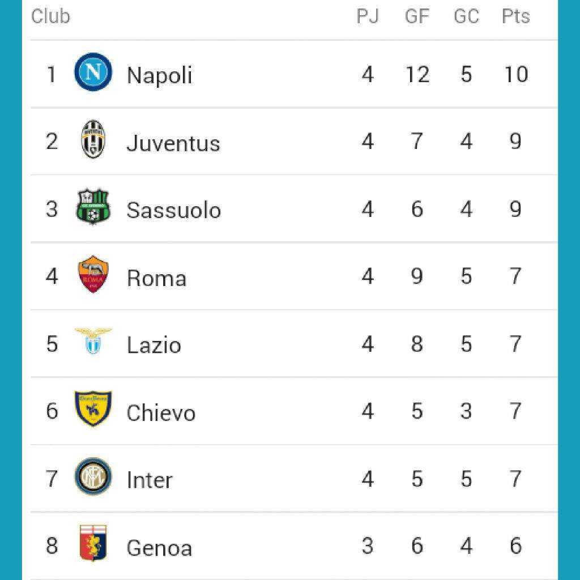Click the Napoli club crest
The height and width of the screenshot is (580, 580).
tap(93, 72)
